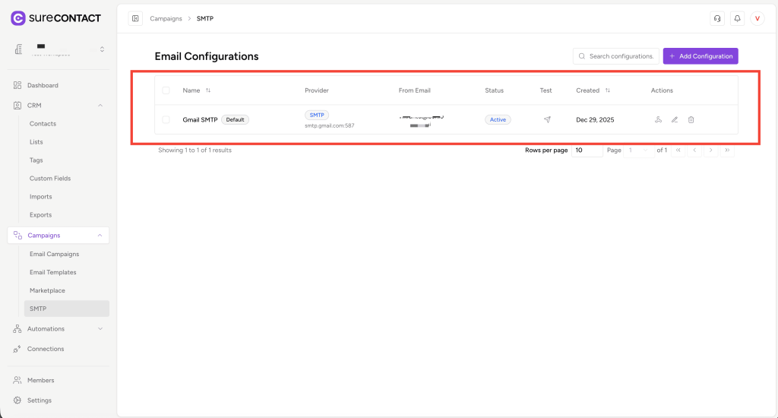Screen dimensions: 778x418
Task: Click the Add Configuration button
Action: click(700, 56)
